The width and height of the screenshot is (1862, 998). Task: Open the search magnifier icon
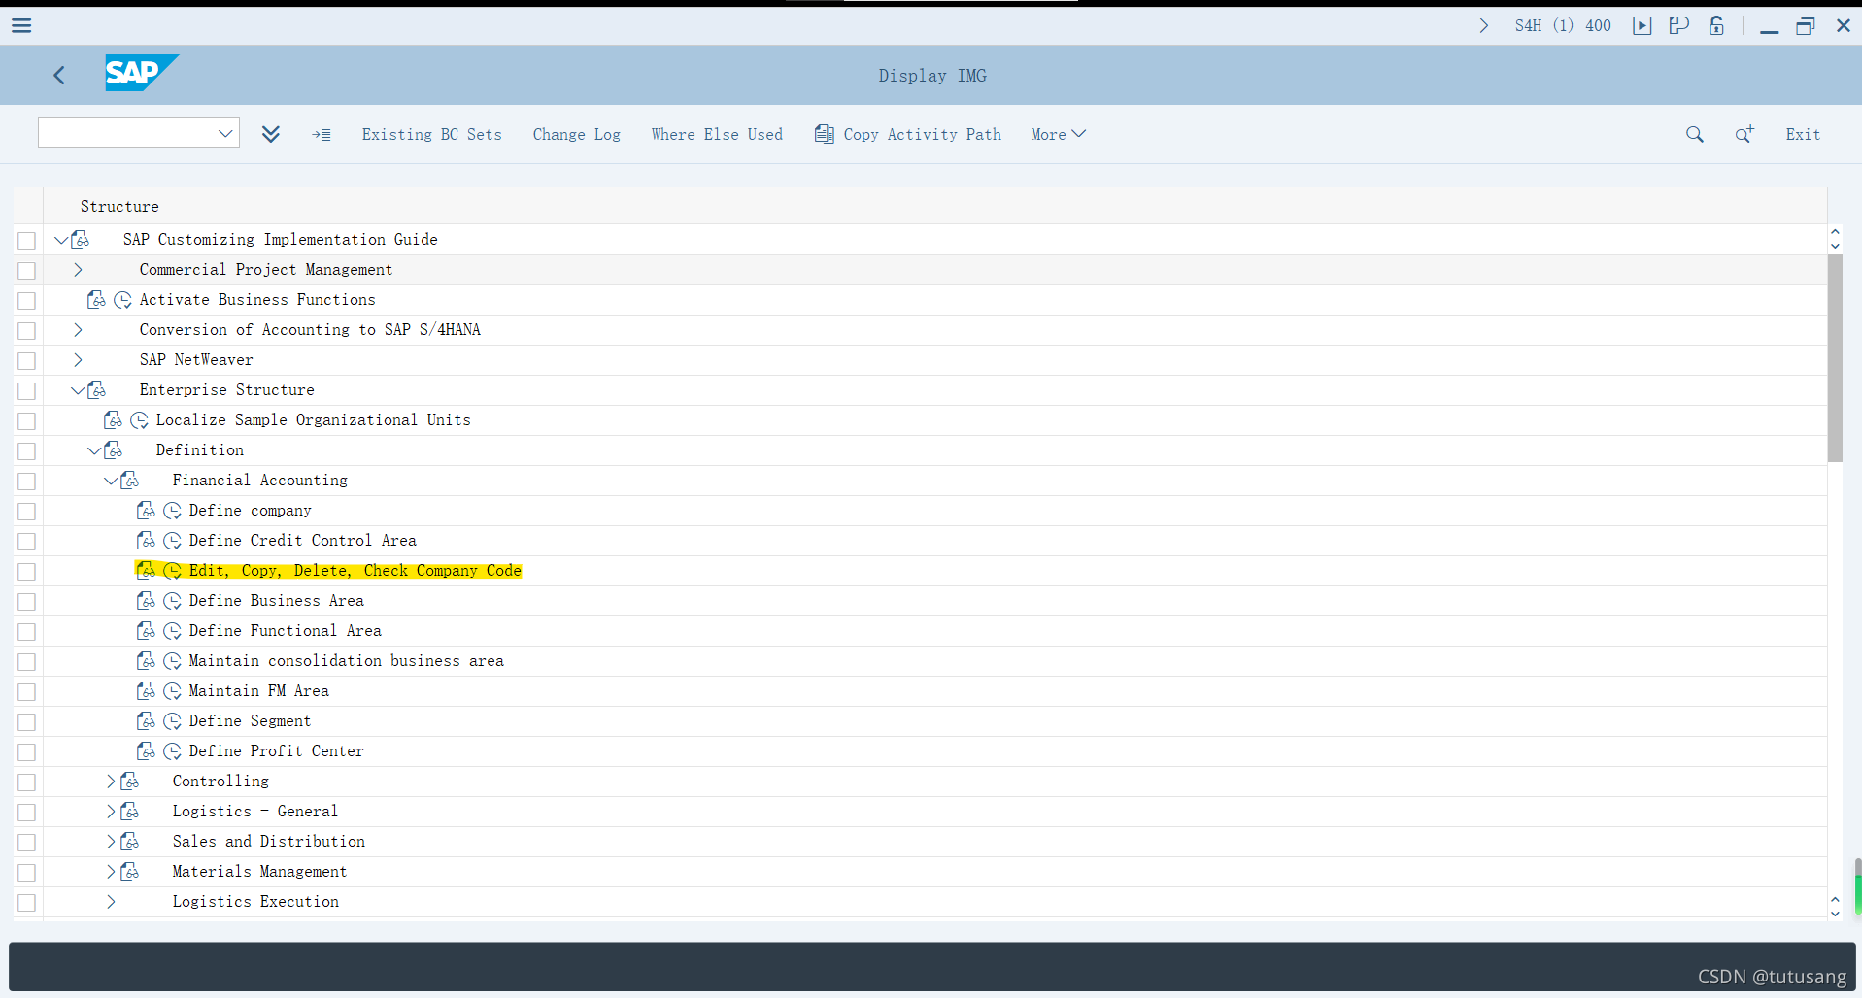pyautogui.click(x=1694, y=134)
